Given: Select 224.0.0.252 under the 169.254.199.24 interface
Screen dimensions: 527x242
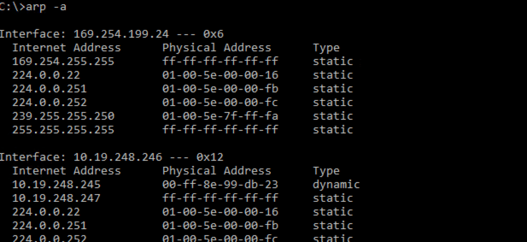Looking at the screenshot, I should point(49,102).
